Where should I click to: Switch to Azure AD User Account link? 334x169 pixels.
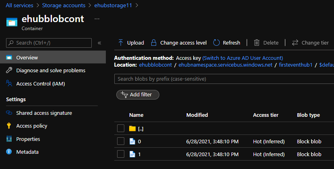242,58
